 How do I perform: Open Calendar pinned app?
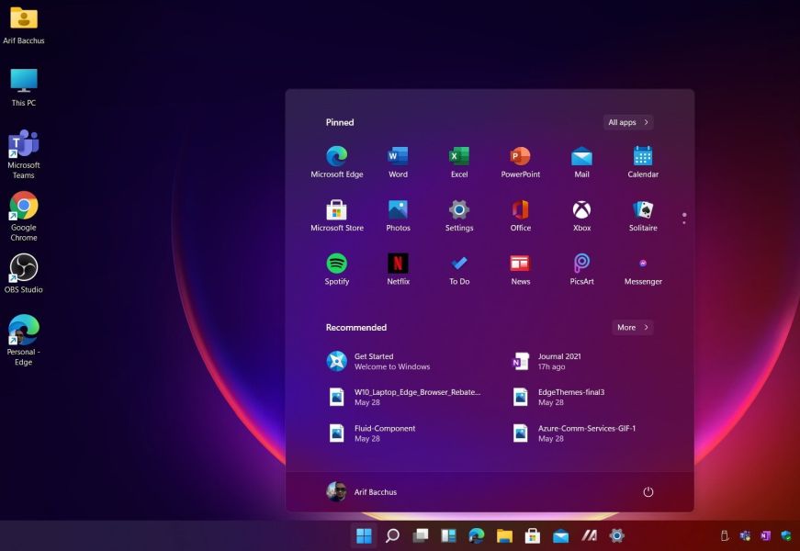tap(643, 162)
